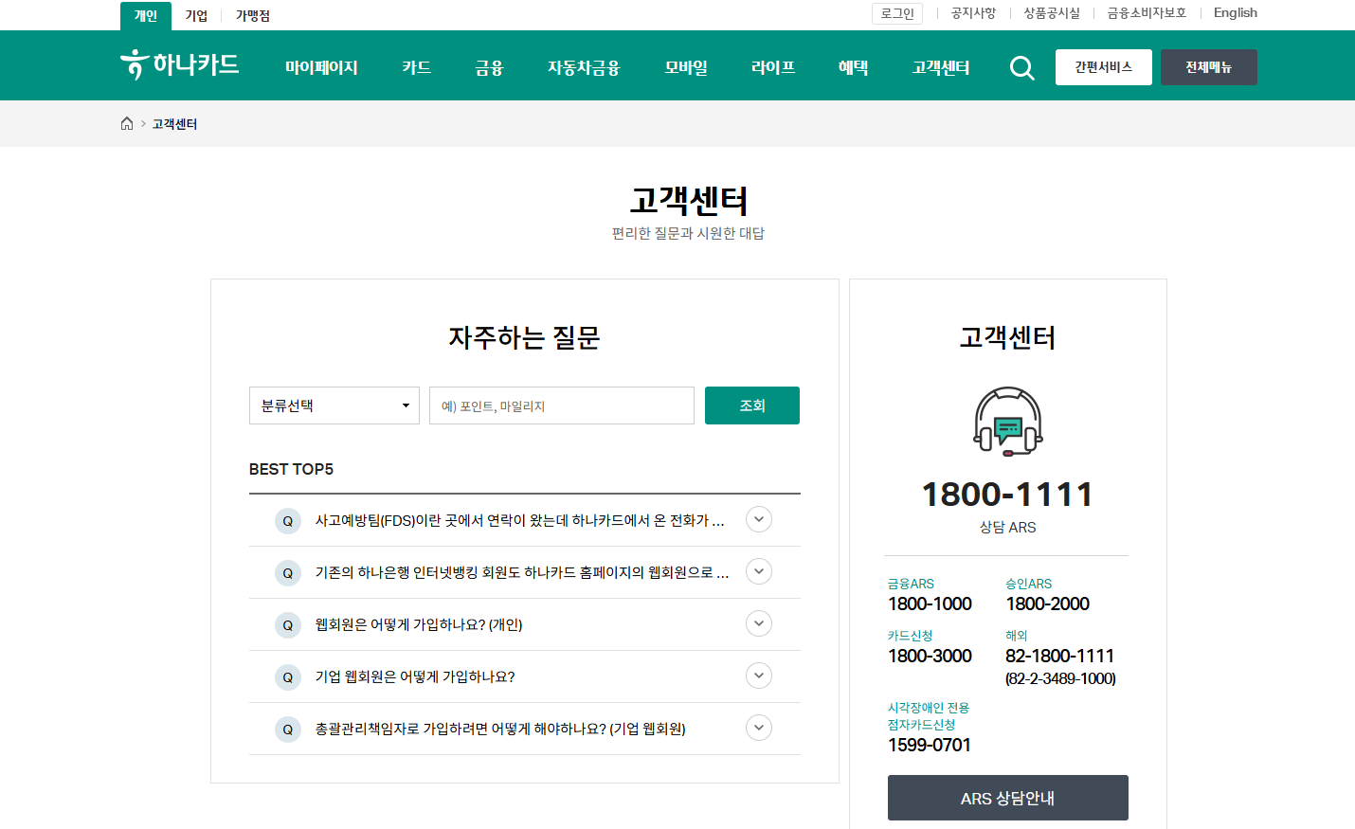Open the 라이프 menu

[x=773, y=67]
